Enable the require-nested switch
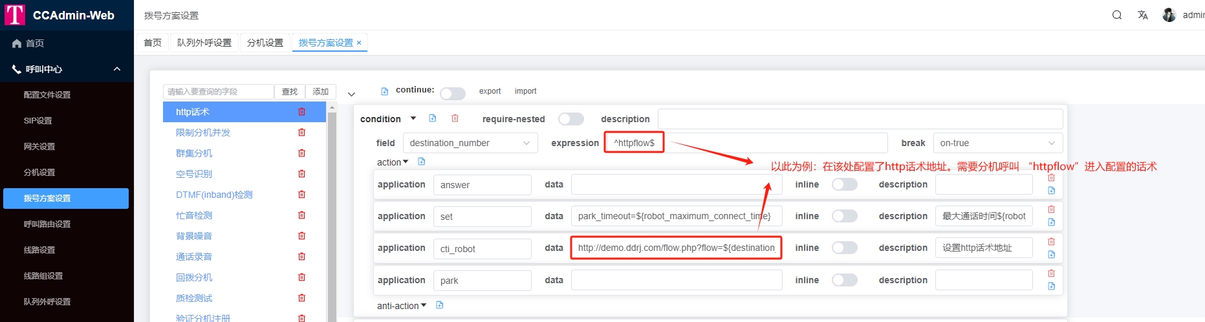Image resolution: width=1205 pixels, height=322 pixels. [570, 119]
